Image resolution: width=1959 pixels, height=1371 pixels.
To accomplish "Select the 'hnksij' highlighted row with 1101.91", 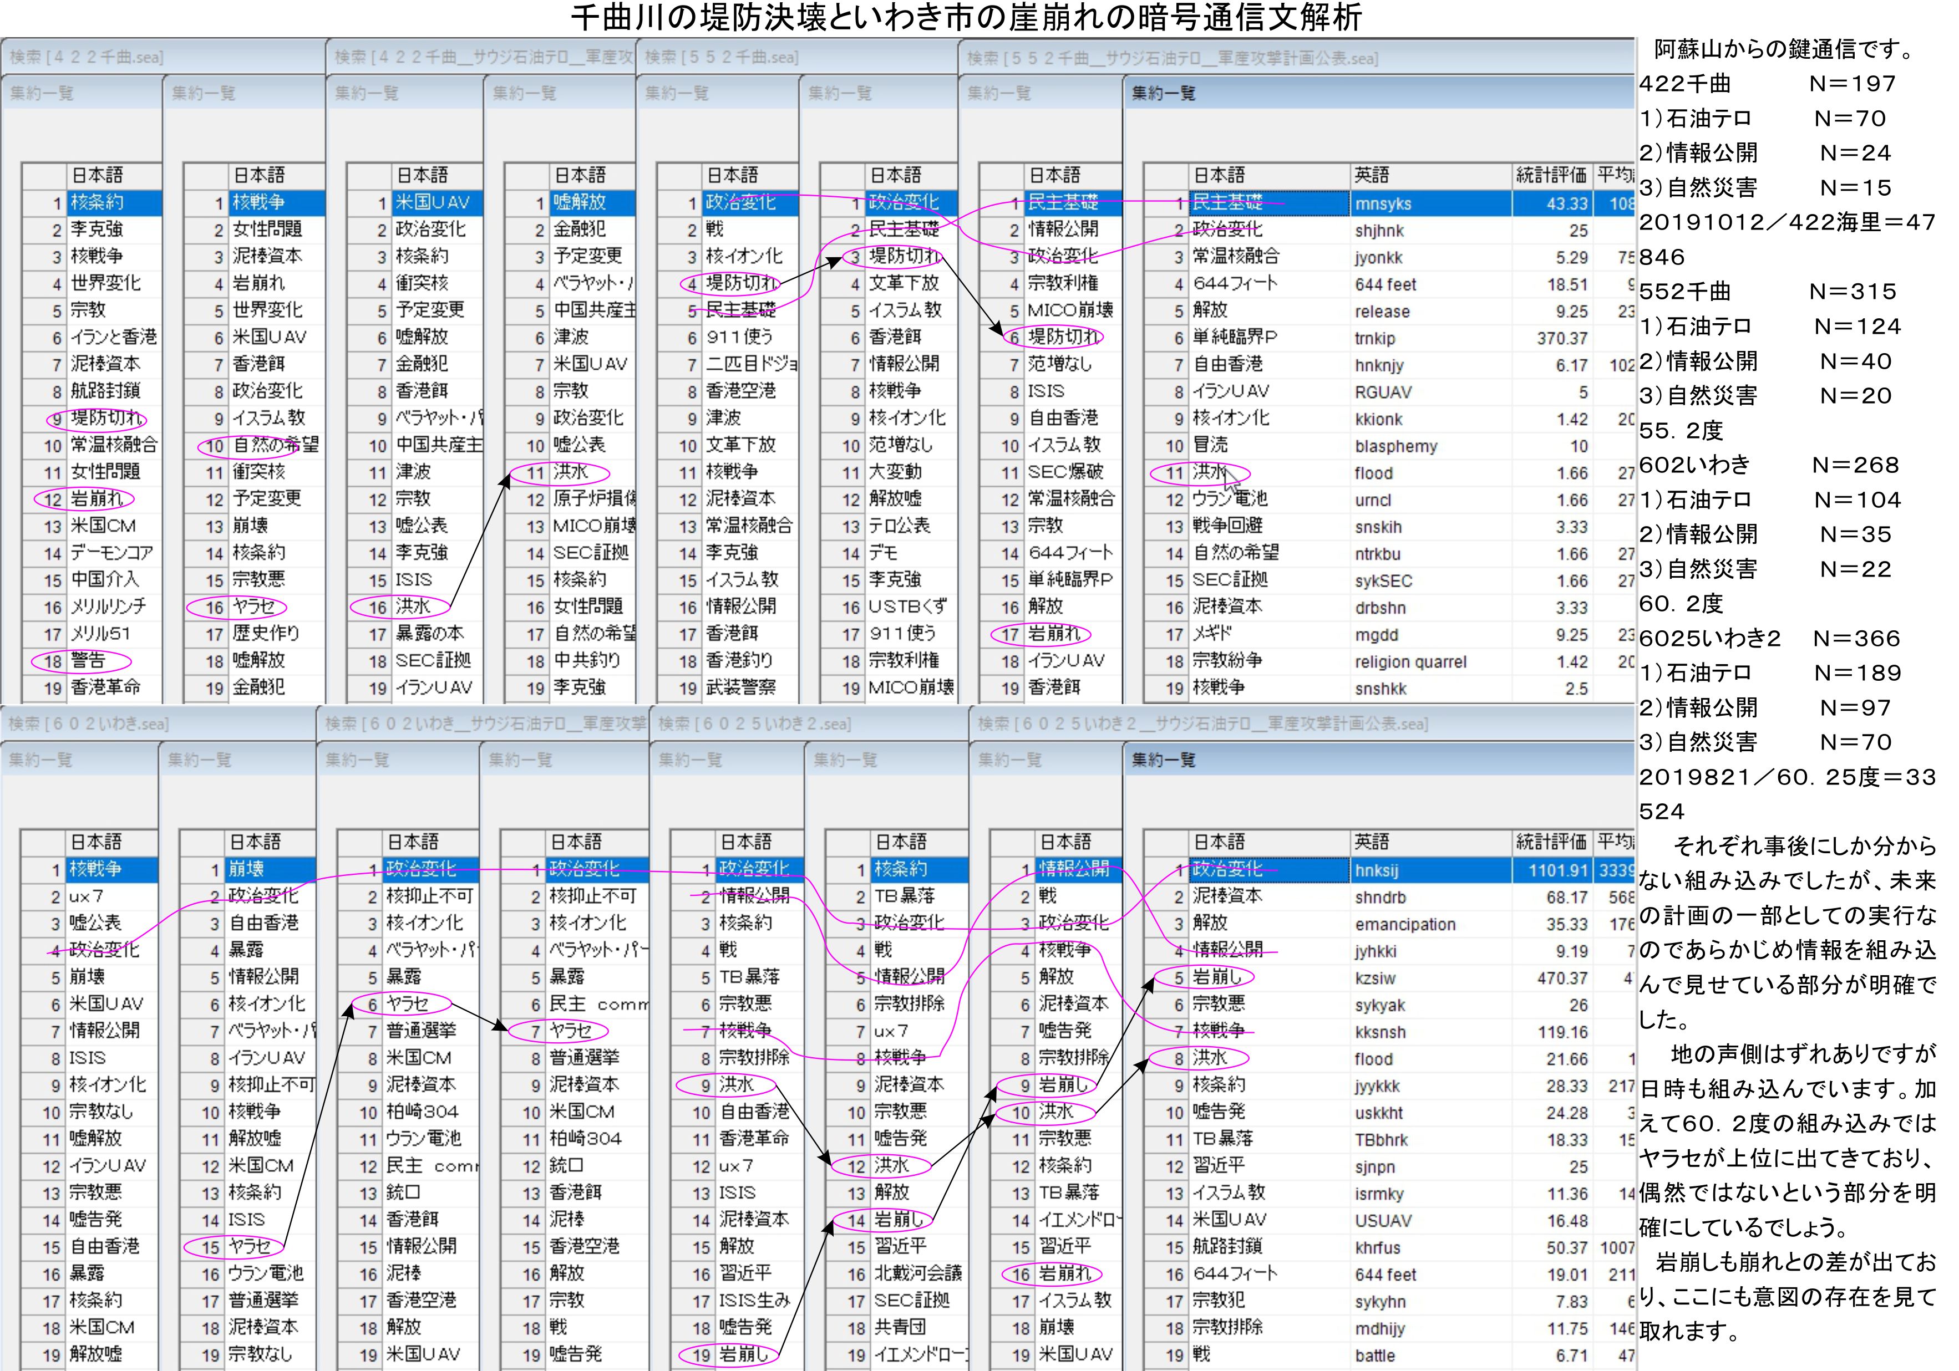I will [x=1376, y=870].
